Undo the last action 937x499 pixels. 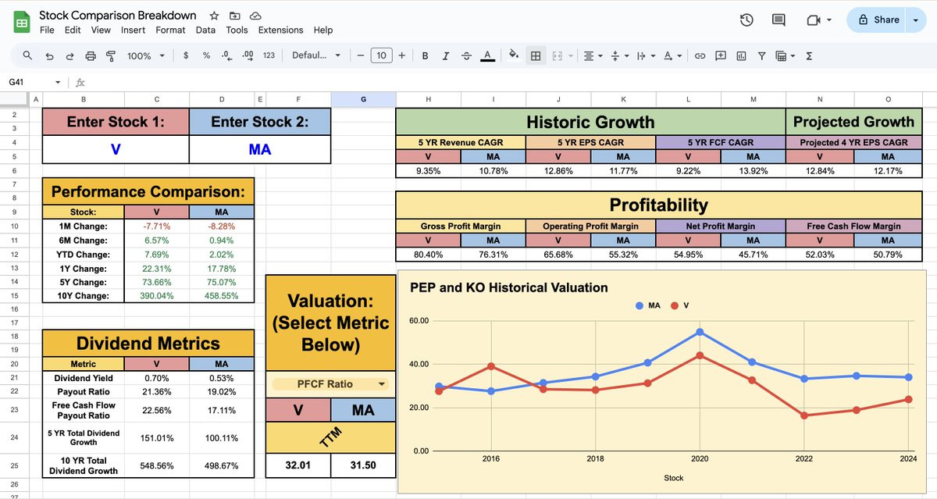click(50, 55)
